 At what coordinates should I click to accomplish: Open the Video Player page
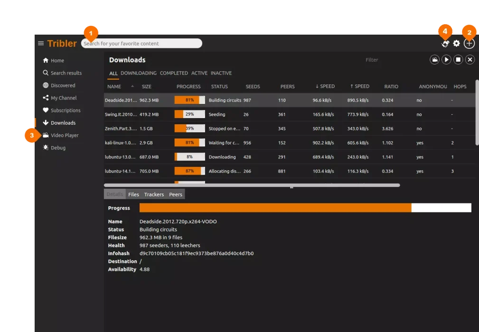[x=60, y=135]
